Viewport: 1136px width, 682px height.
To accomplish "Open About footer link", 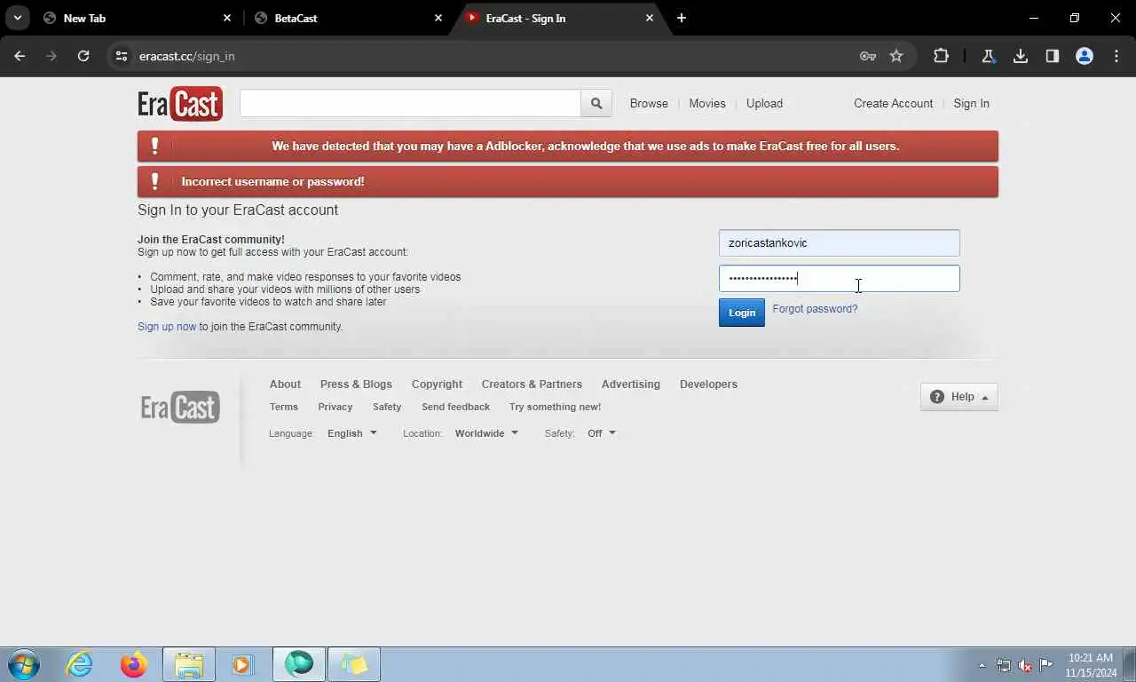I will 285,385.
